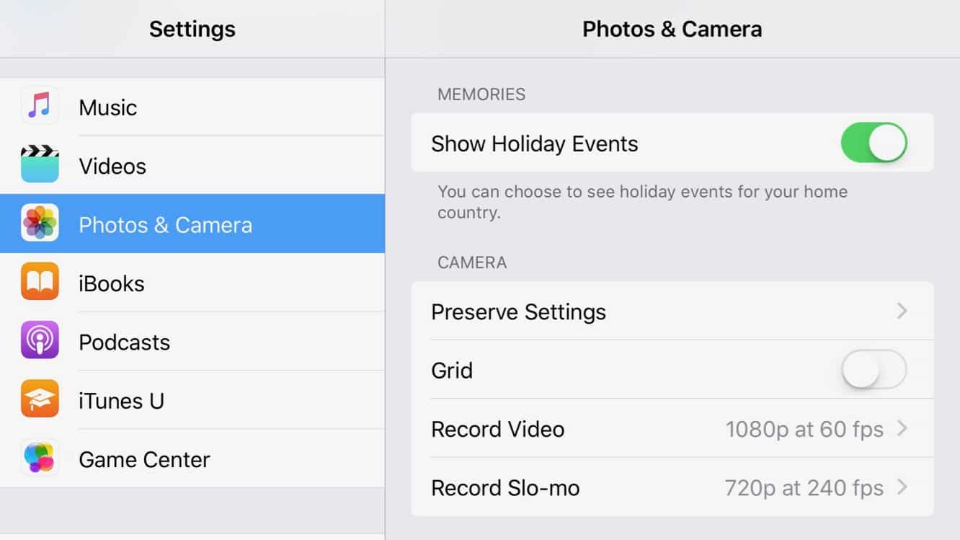Select the iTunes U settings label

(122, 401)
